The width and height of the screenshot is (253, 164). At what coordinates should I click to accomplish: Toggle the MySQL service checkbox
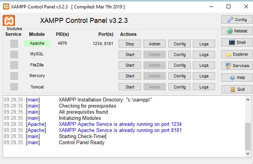pyautogui.click(x=14, y=55)
